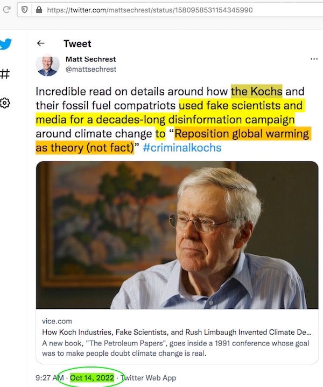The width and height of the screenshot is (323, 387).
Task: Open Settings gear in sidebar
Action: [5, 103]
